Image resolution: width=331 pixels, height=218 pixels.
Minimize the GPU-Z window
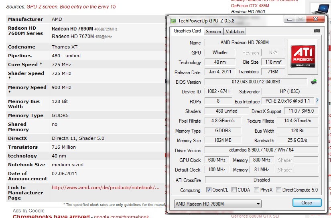coord(289,19)
